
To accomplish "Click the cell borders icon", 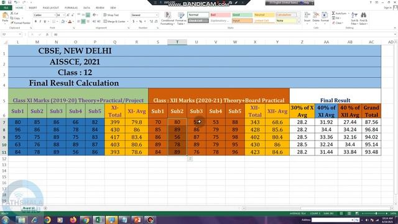I will coord(53,22).
